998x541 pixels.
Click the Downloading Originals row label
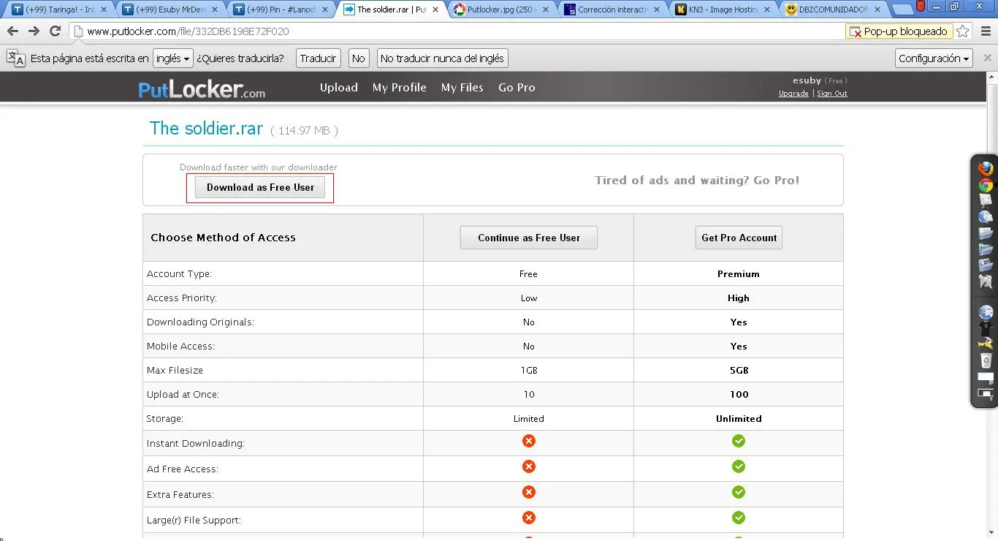[200, 322]
